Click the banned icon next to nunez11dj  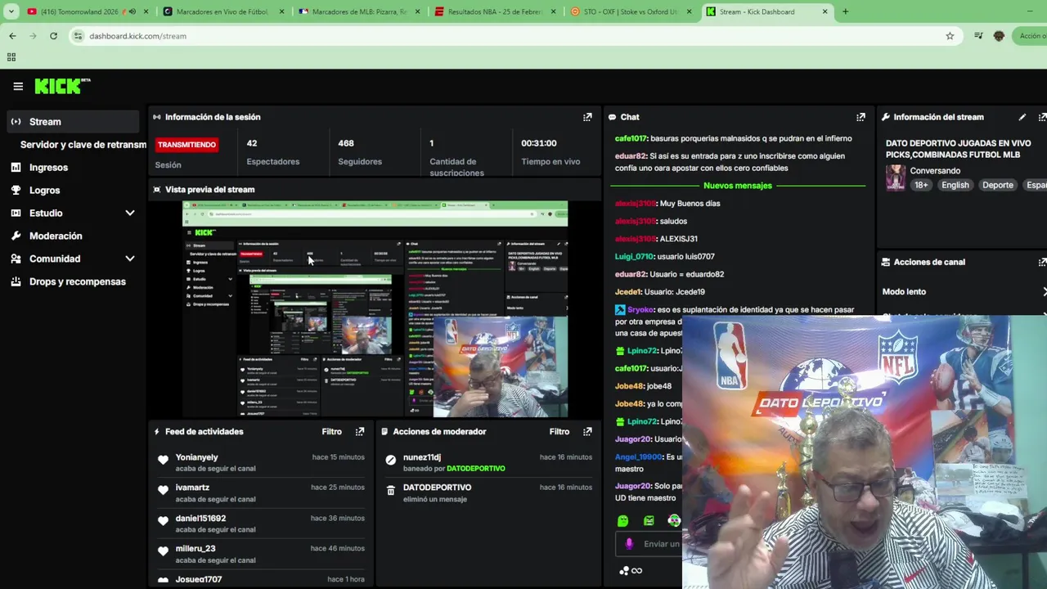pyautogui.click(x=391, y=460)
